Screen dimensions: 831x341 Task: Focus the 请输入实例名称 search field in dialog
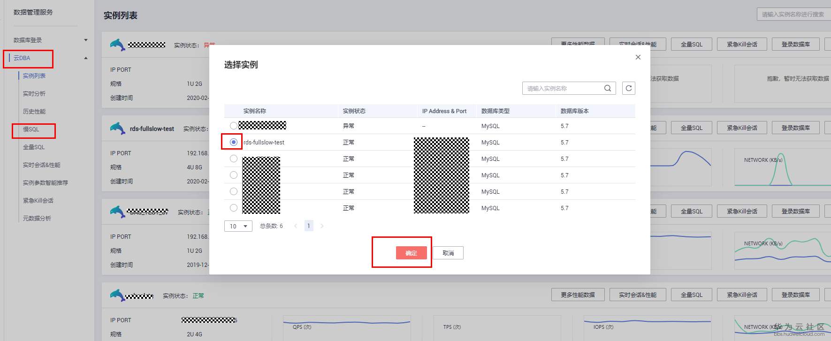coord(563,88)
